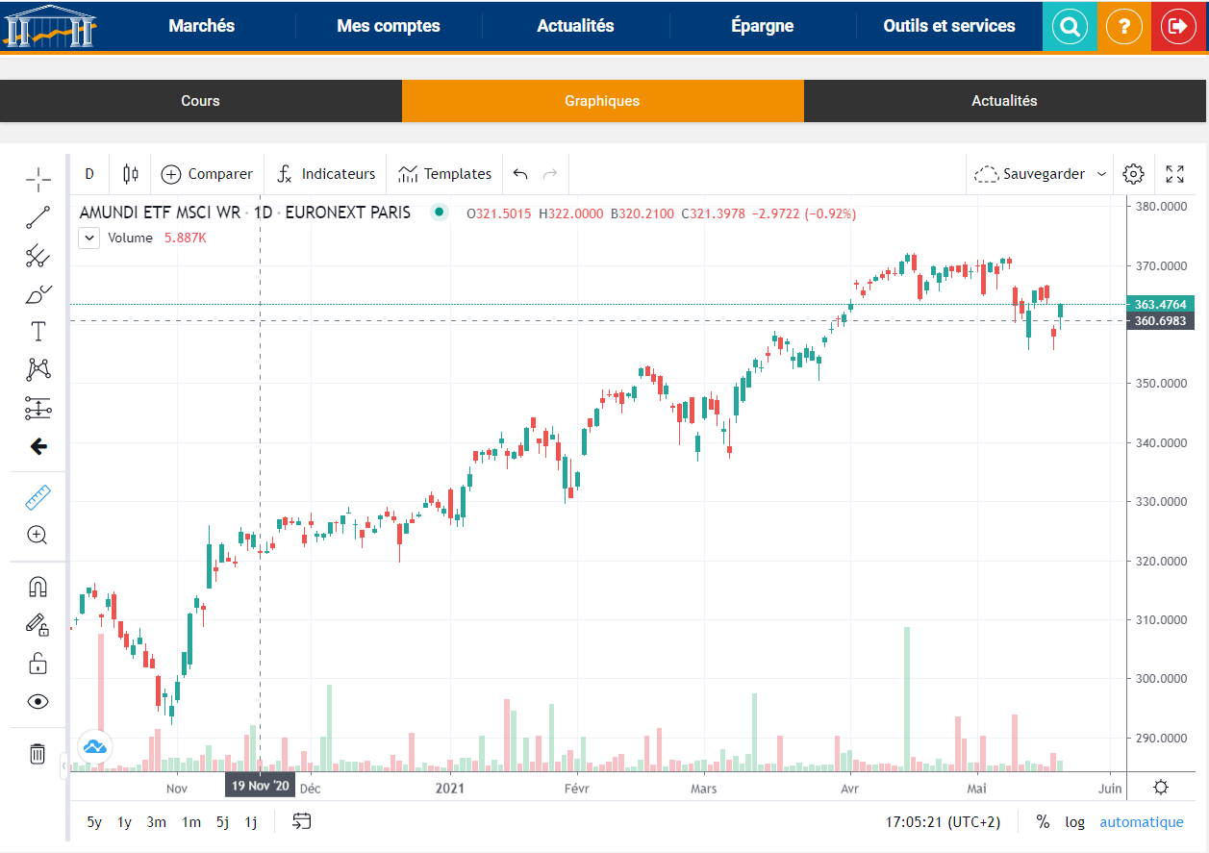Open timezone menu 17:05:21 (UTC+2)
The height and width of the screenshot is (853, 1209).
pos(943,822)
